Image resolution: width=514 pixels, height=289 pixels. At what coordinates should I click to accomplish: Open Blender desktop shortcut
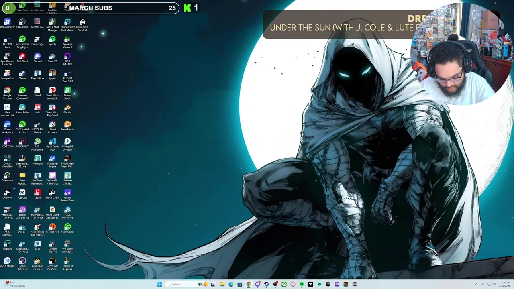67,109
